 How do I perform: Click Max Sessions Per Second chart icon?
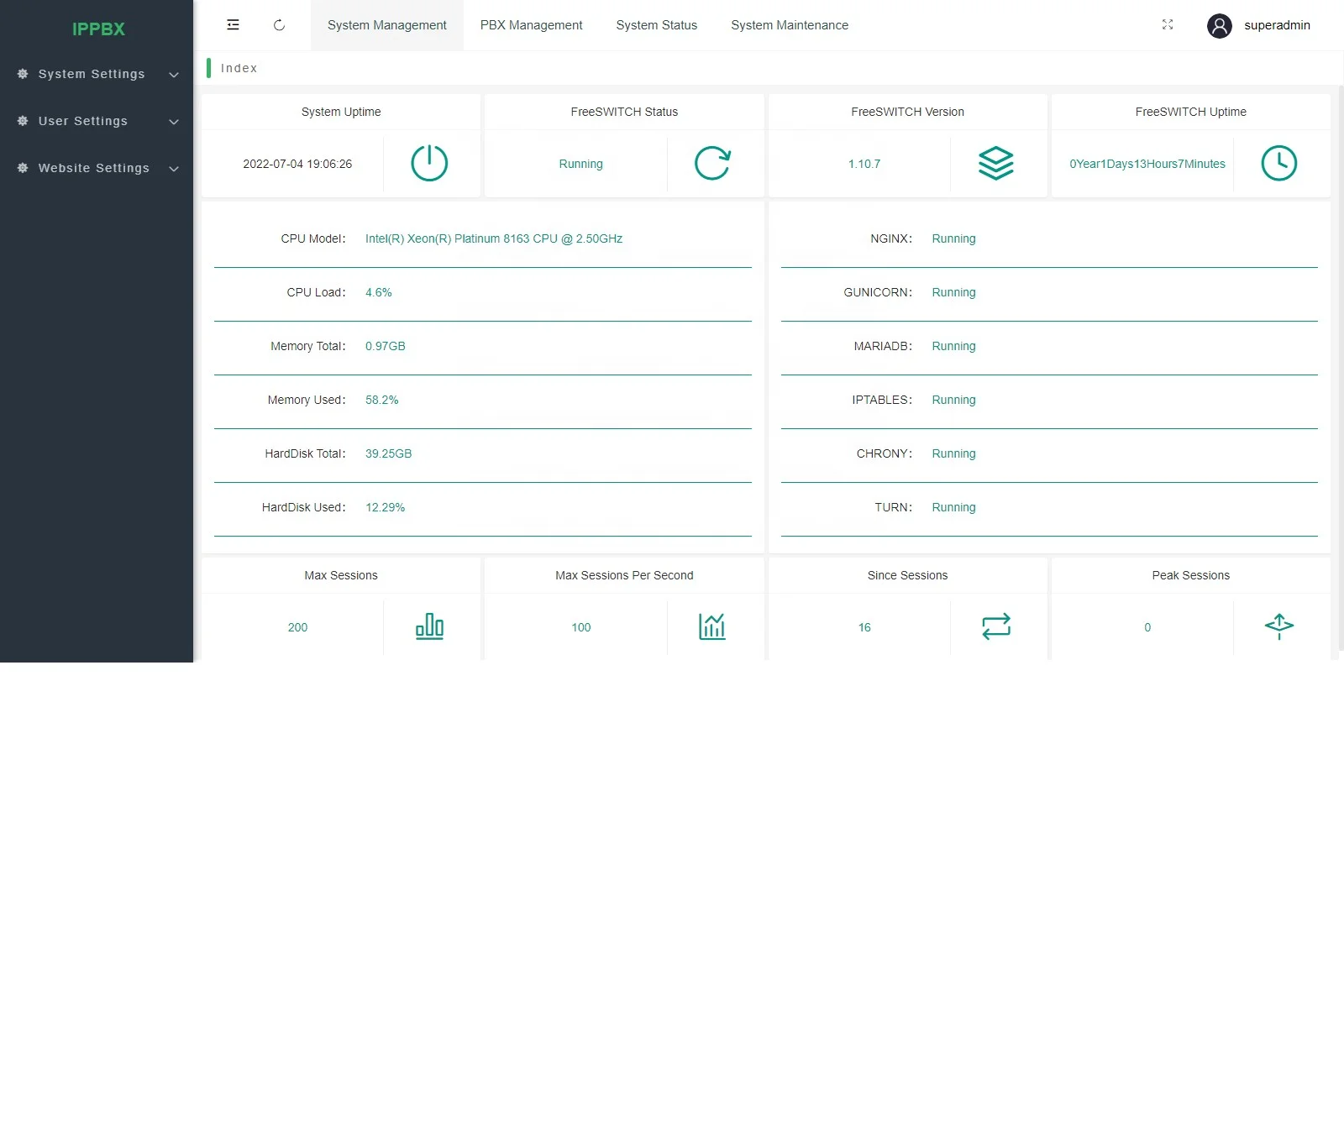[712, 626]
